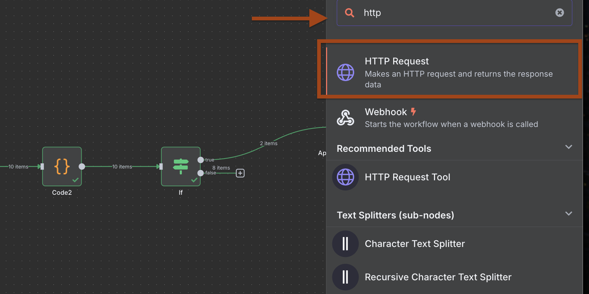Collapse the Text Splitters section

click(x=569, y=214)
